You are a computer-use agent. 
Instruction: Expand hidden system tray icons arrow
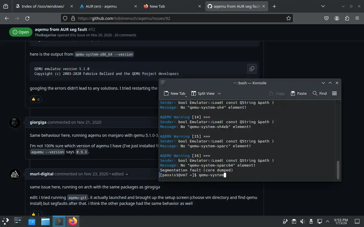328,221
